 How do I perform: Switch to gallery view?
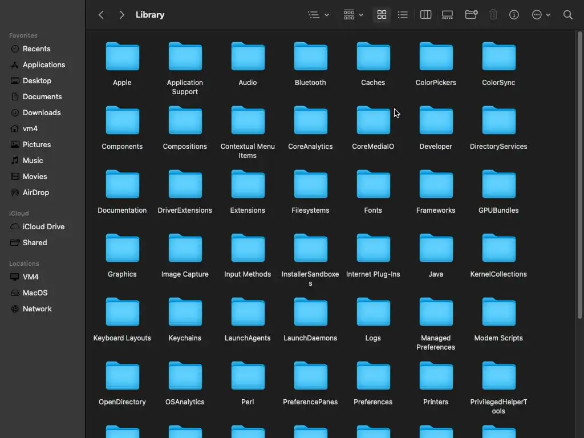click(x=447, y=15)
